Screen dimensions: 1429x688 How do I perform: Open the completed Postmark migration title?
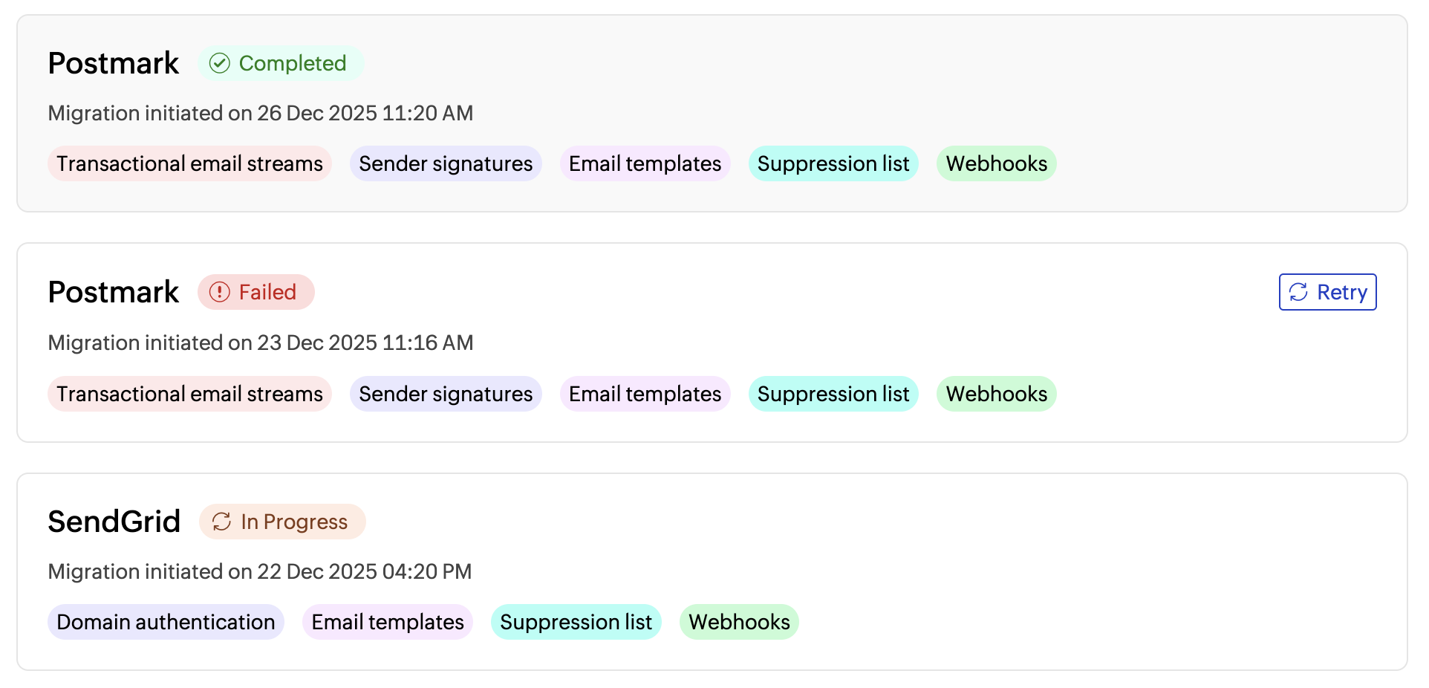click(114, 63)
